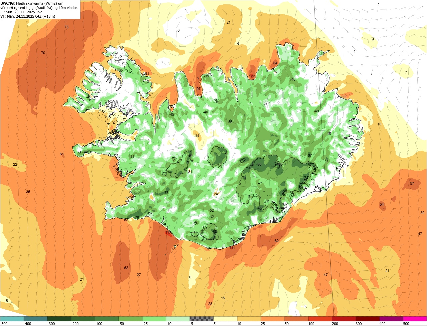Viewport: 427px width, 326px height.
Task: Click the map value '54'
Action: pos(382,204)
